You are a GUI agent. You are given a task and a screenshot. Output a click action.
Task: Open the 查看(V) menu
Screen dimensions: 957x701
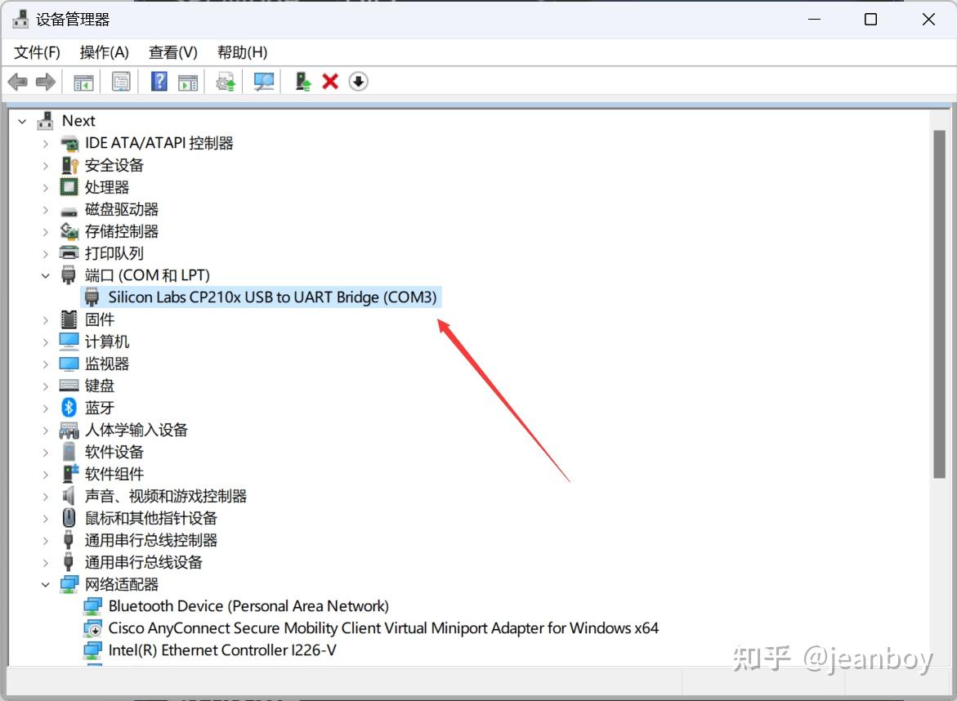click(172, 51)
